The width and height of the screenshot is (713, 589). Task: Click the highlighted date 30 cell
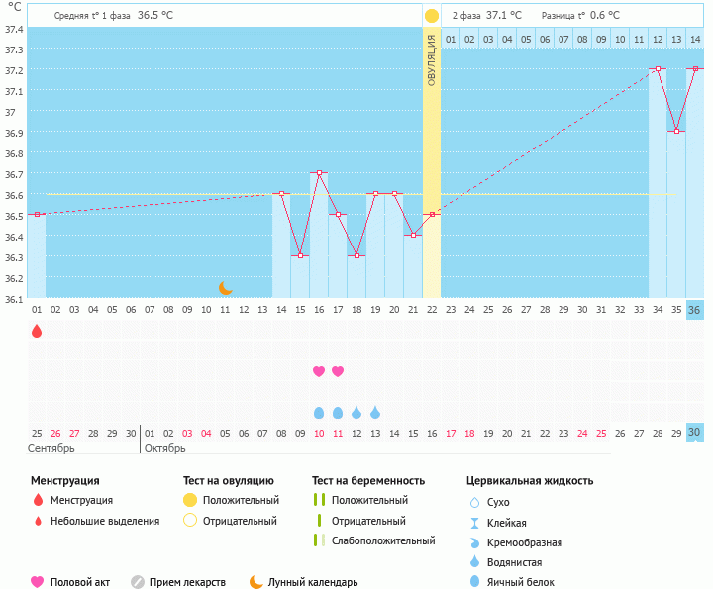click(x=695, y=433)
